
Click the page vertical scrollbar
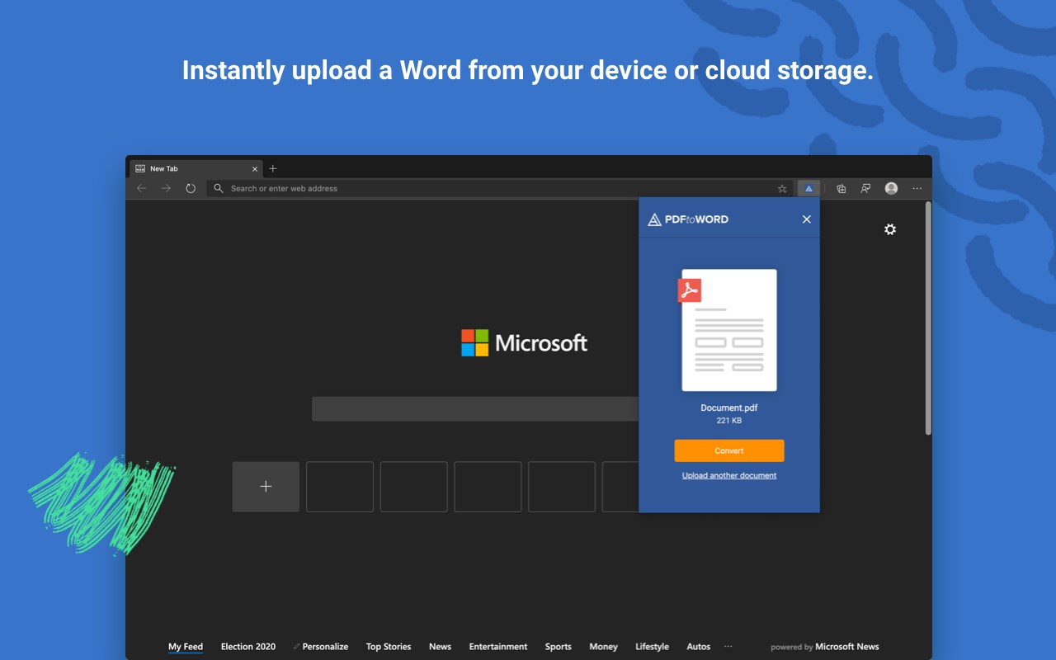tap(928, 318)
